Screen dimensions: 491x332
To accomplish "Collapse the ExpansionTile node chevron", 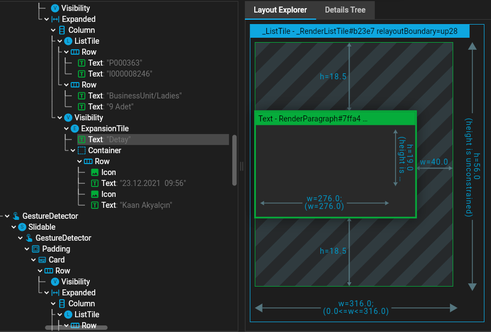I will point(67,129).
